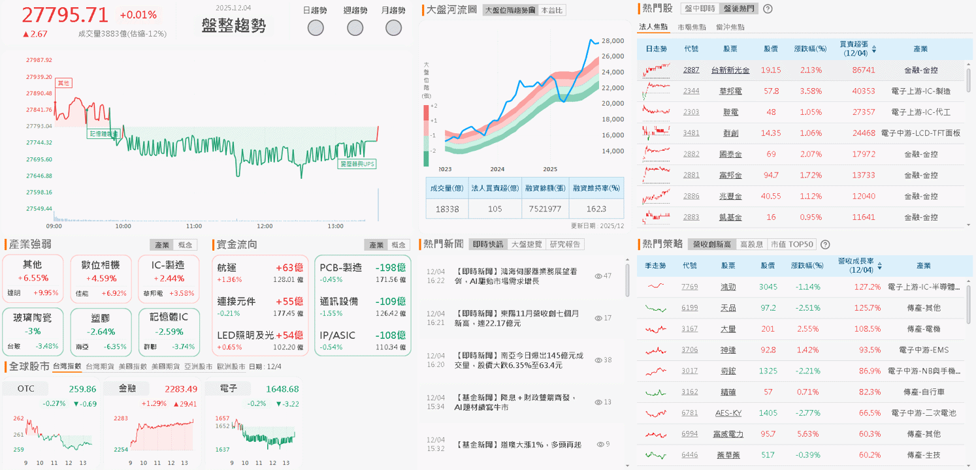Open the 市場焦點 tab
Screen dimensions: 976x470
coord(692,27)
